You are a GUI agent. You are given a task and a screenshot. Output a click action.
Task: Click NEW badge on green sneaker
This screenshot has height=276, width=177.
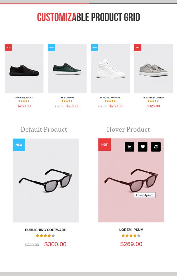tap(51, 48)
